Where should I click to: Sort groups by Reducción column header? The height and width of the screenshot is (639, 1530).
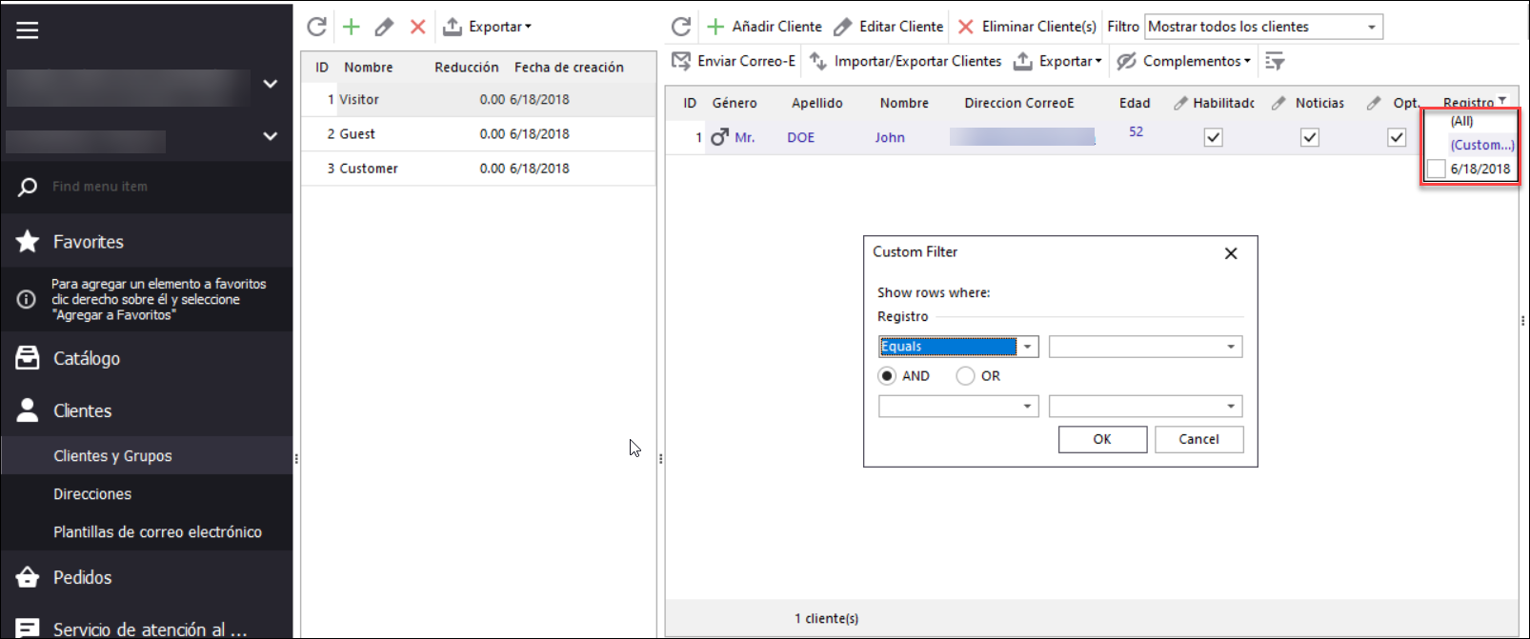[x=467, y=67]
